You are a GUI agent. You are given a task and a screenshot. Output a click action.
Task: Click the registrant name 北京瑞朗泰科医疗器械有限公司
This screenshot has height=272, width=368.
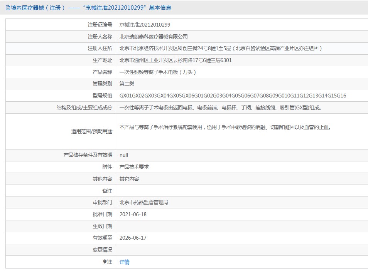click(x=154, y=37)
